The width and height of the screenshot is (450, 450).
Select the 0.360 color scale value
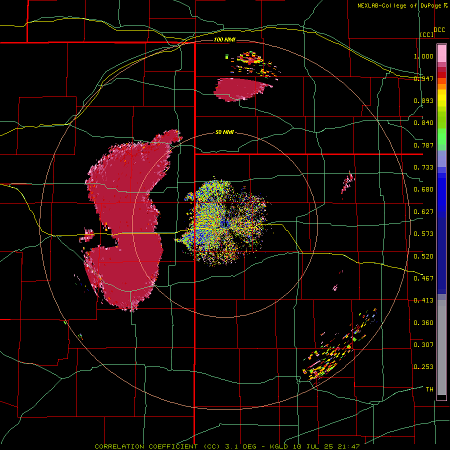tap(423, 323)
